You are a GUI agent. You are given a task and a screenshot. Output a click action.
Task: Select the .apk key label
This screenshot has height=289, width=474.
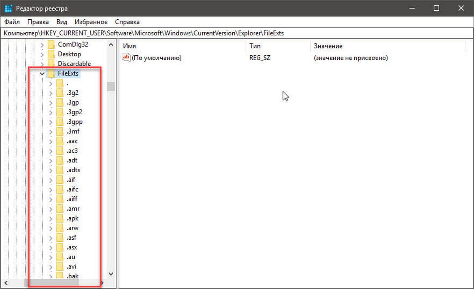73,218
